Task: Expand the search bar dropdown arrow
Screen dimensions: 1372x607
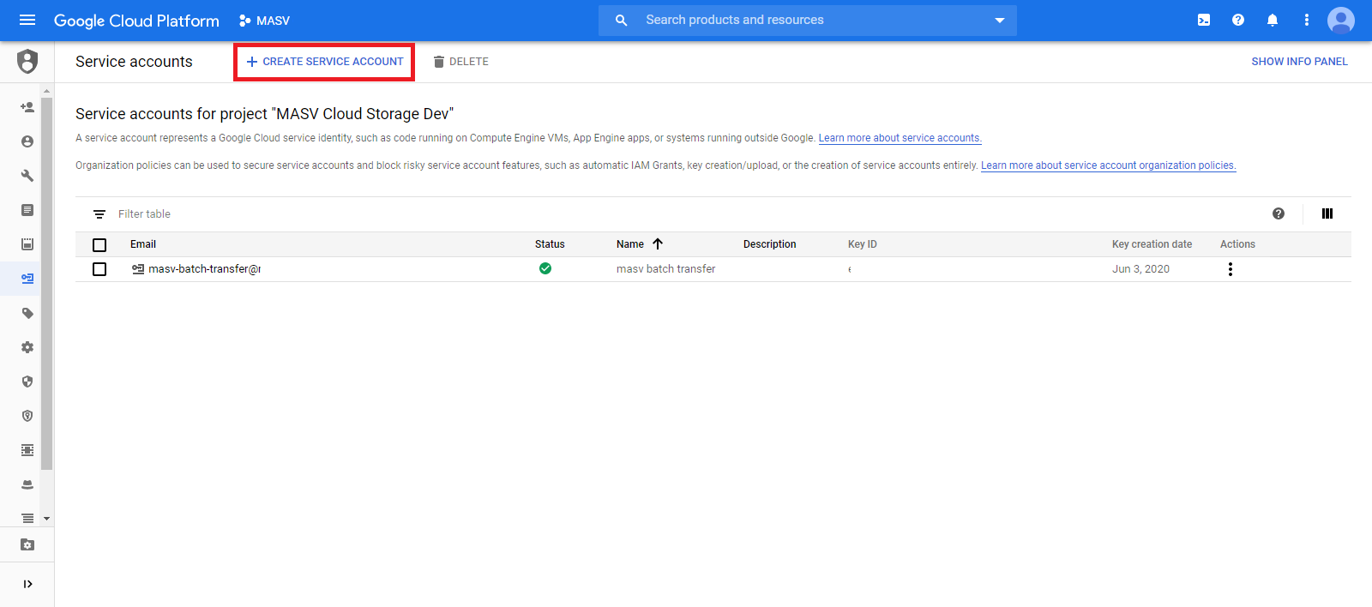Action: [1000, 21]
